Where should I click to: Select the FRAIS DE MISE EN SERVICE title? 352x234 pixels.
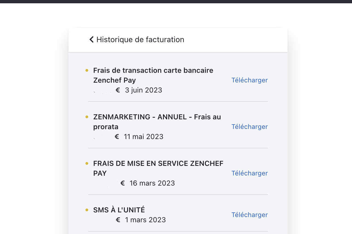158,168
